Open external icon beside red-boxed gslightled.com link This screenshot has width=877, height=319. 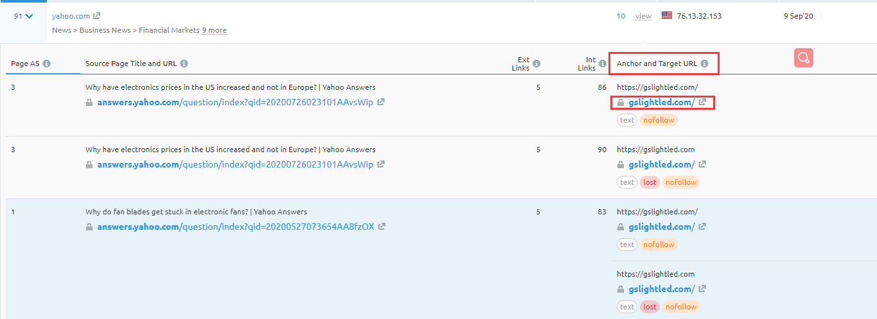[702, 102]
